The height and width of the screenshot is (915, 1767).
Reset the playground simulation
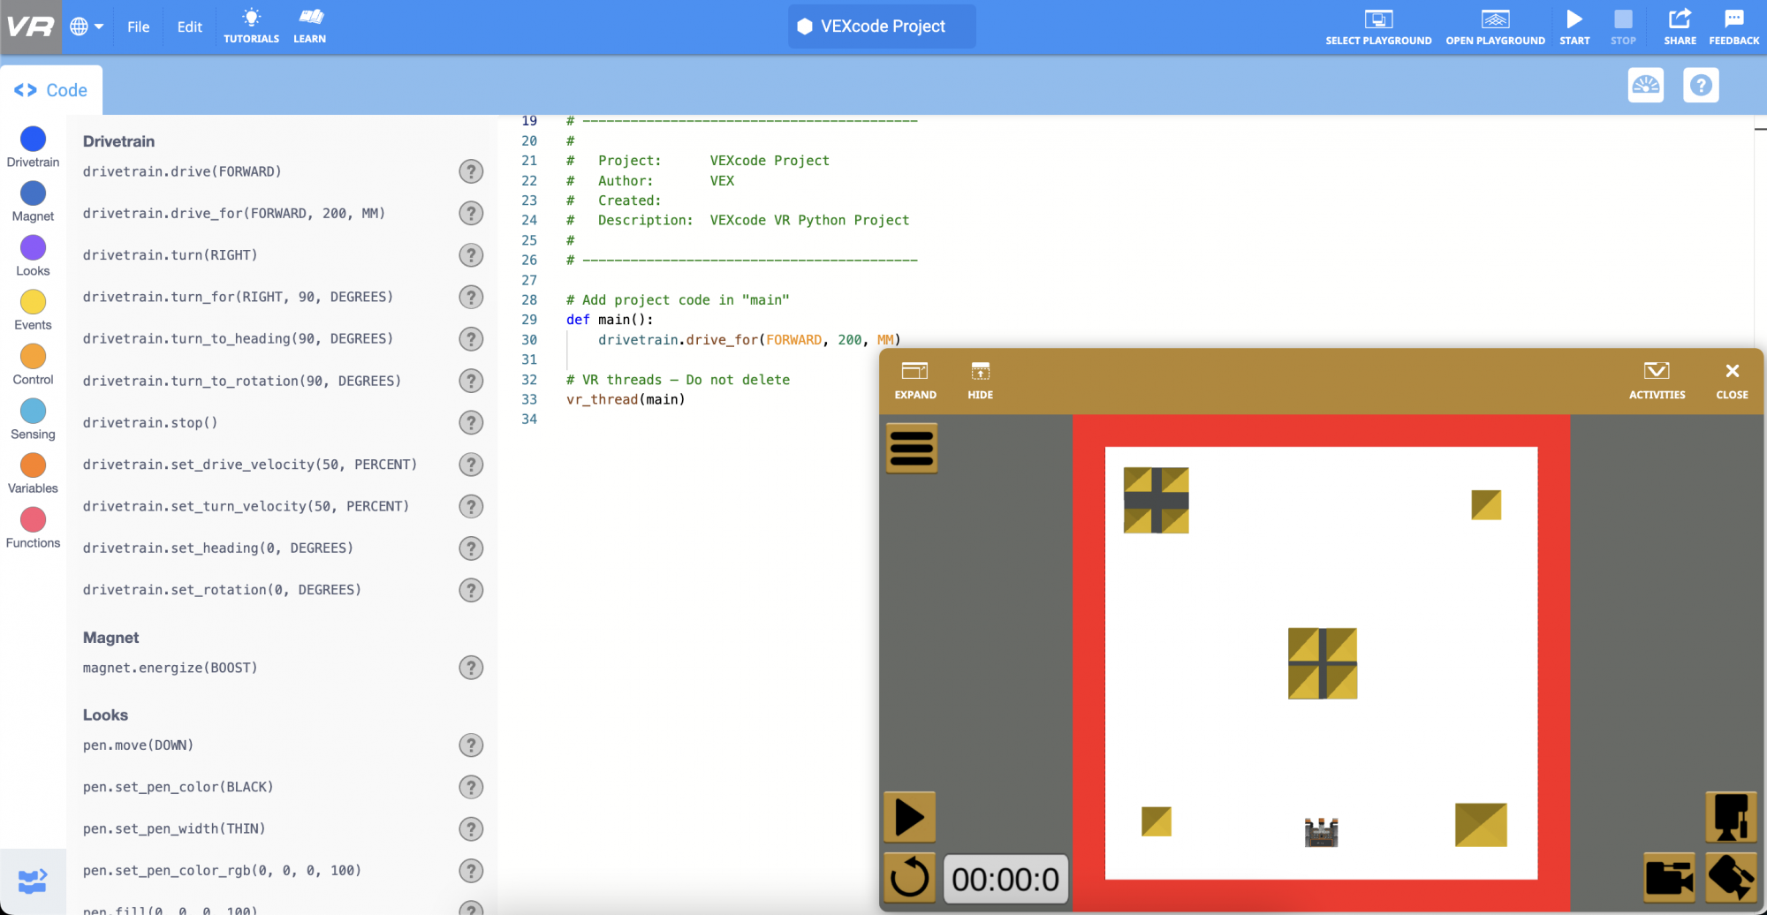pos(909,879)
